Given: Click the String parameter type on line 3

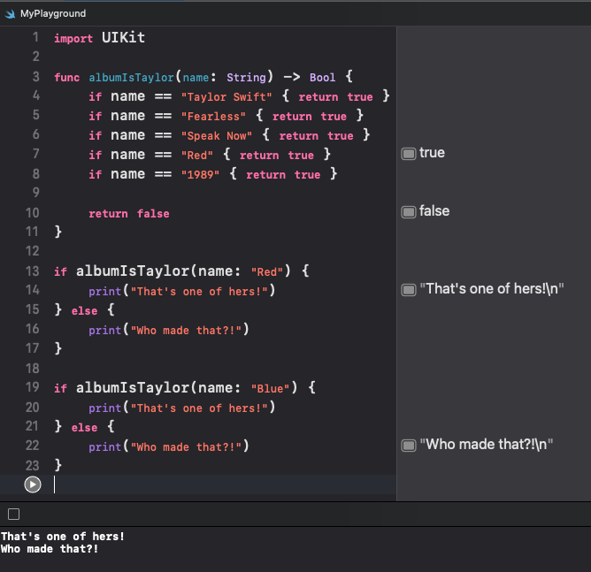Looking at the screenshot, I should pos(246,78).
